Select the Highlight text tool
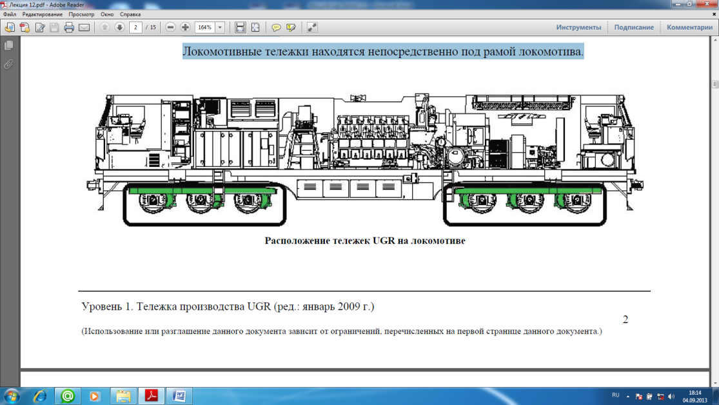The width and height of the screenshot is (719, 405). pos(291,27)
